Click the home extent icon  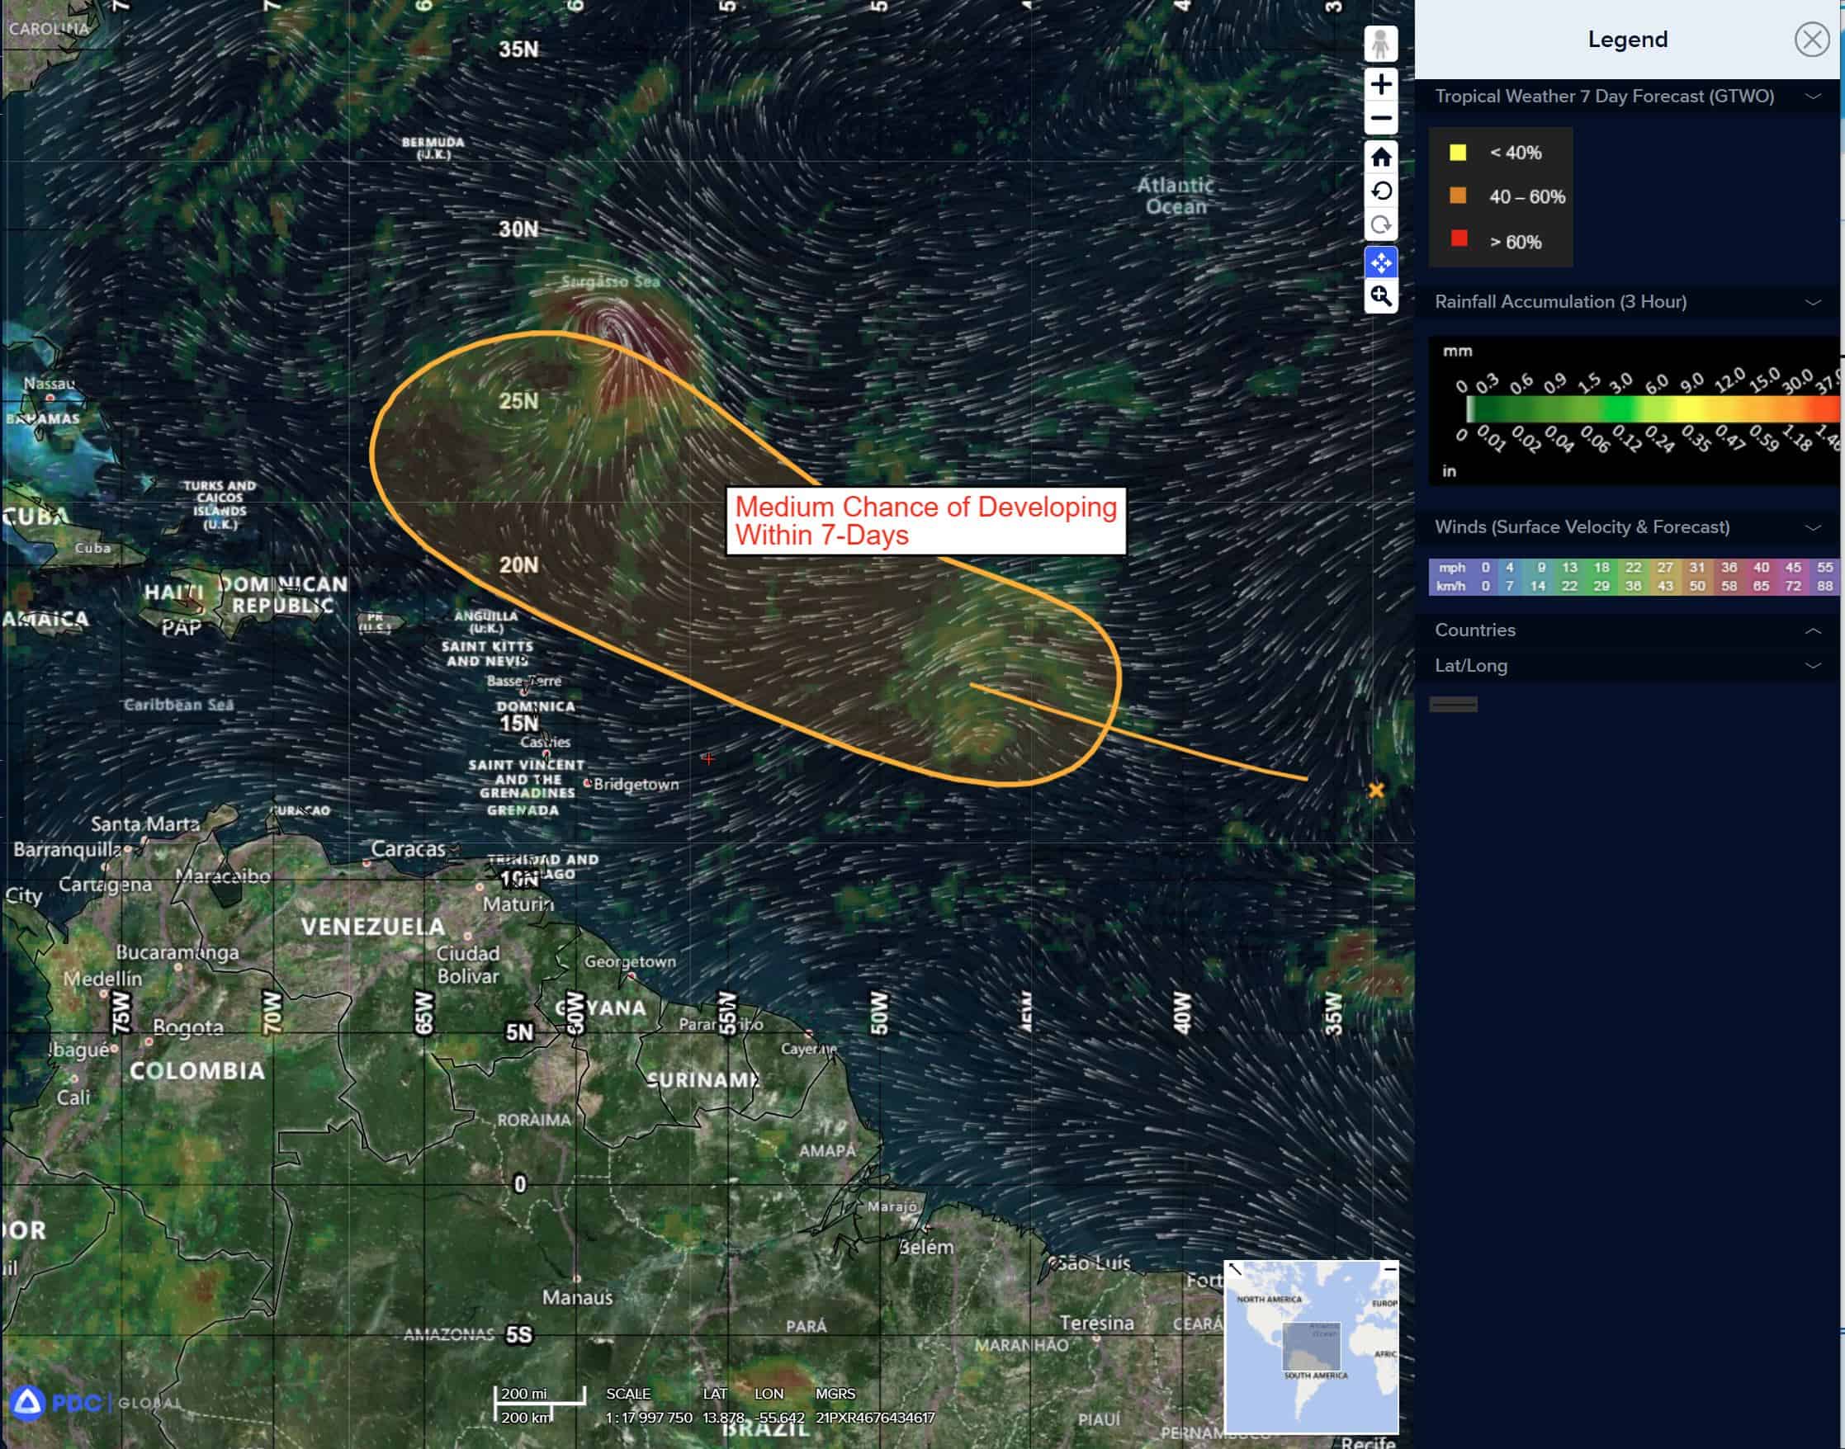pos(1381,157)
